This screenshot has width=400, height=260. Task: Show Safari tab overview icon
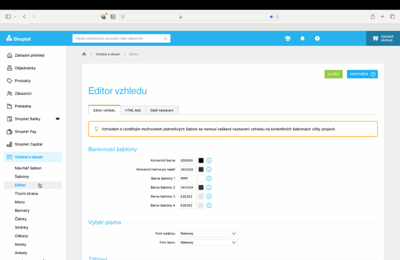coord(392,17)
